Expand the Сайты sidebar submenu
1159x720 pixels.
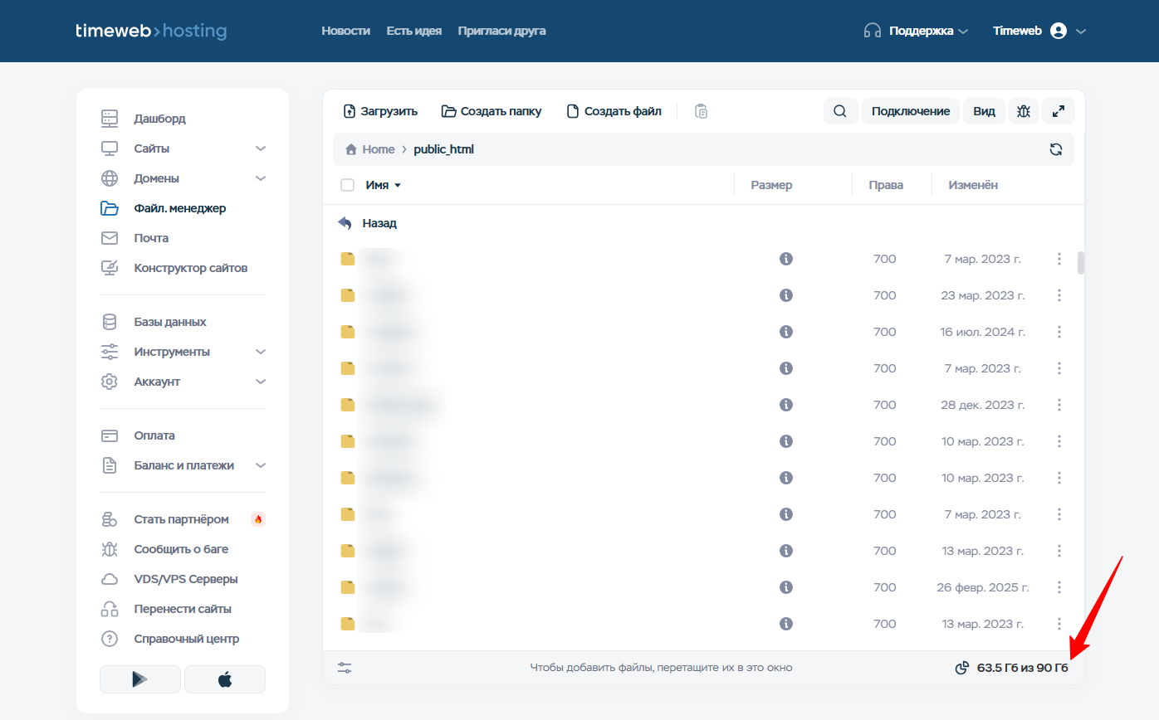coord(261,148)
